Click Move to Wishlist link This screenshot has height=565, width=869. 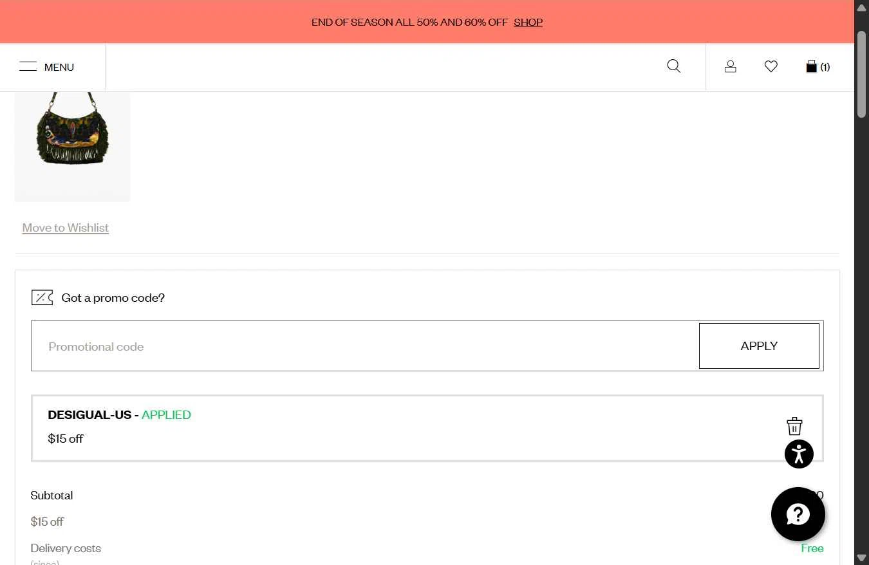tap(66, 228)
